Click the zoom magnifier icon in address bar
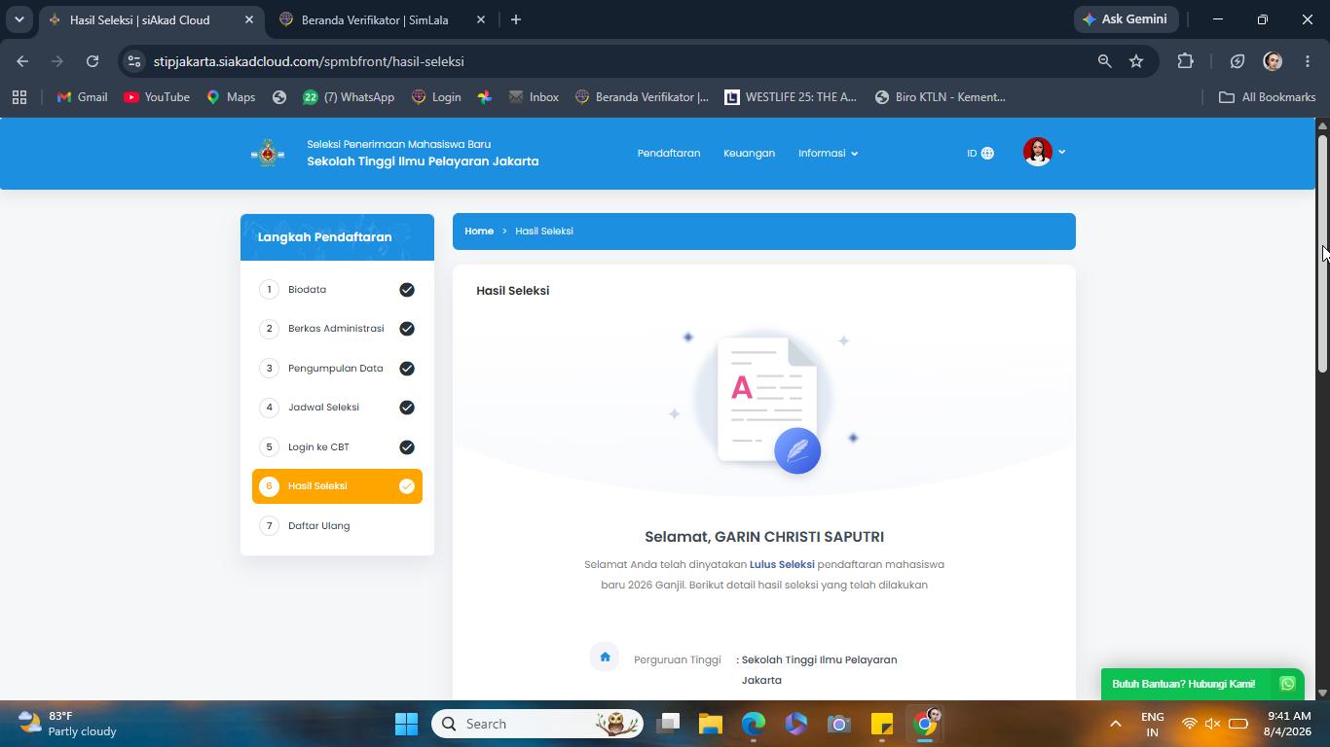Viewport: 1330px width, 747px height. (x=1104, y=61)
